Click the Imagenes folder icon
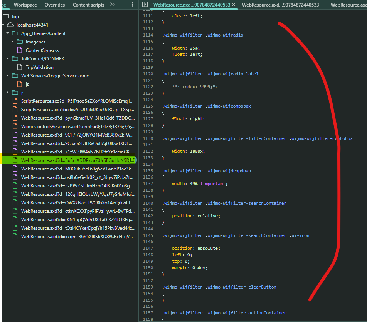Image resolution: width=367 pixels, height=322 pixels. point(20,42)
